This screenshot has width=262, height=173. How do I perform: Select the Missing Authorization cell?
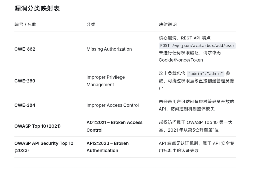click(x=109, y=49)
